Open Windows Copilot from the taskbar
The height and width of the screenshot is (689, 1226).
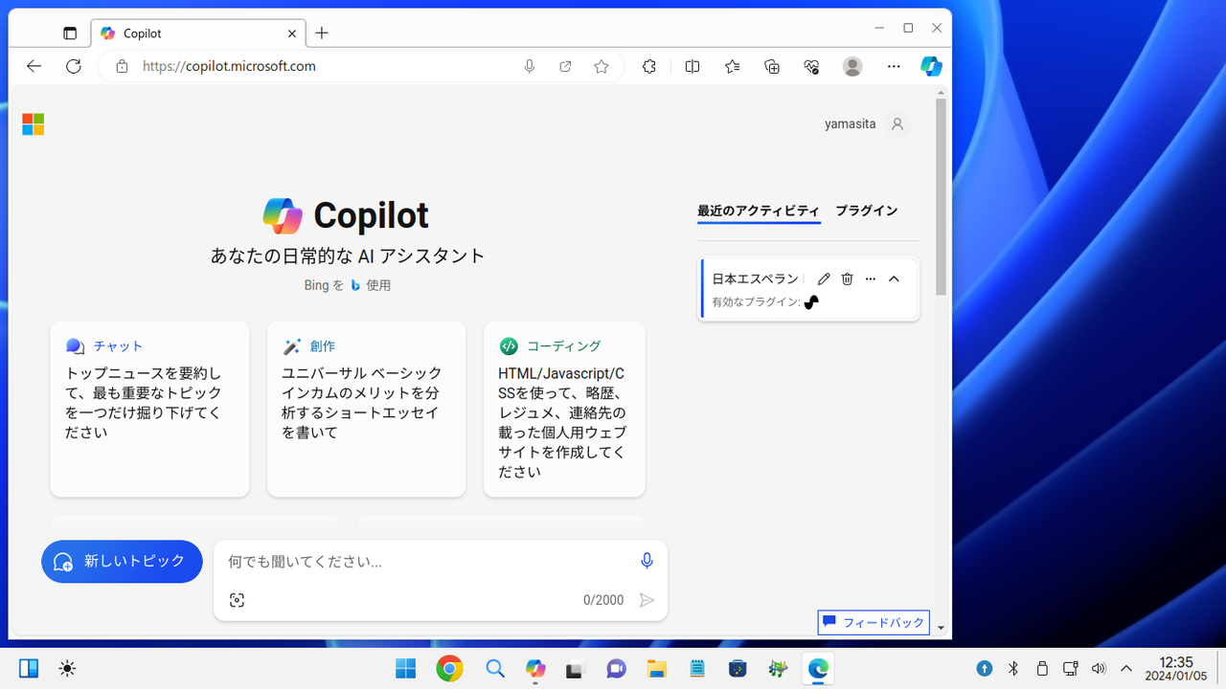(x=535, y=669)
